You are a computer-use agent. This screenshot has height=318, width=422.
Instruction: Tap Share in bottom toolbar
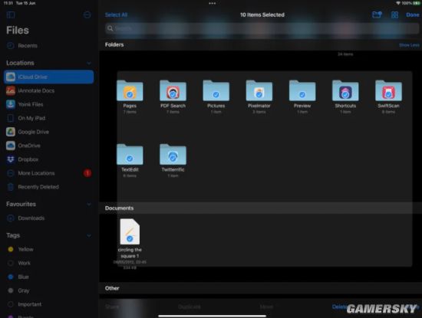[x=112, y=307]
